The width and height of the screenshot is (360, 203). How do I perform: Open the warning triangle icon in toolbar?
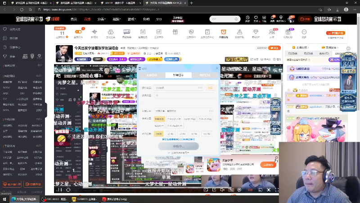click(x=239, y=32)
